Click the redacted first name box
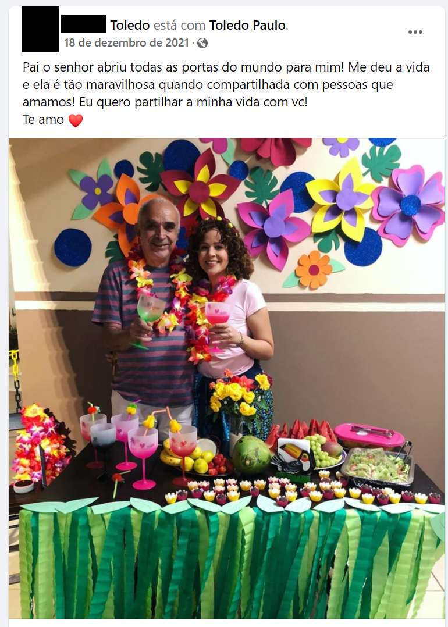448x627 pixels. [84, 24]
